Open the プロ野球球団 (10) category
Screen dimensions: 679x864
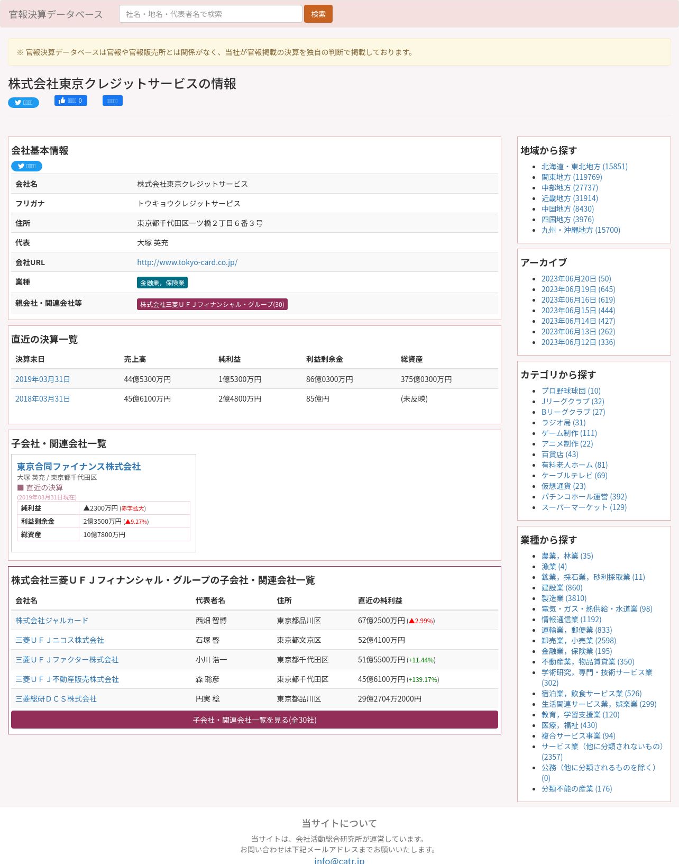[x=571, y=391]
